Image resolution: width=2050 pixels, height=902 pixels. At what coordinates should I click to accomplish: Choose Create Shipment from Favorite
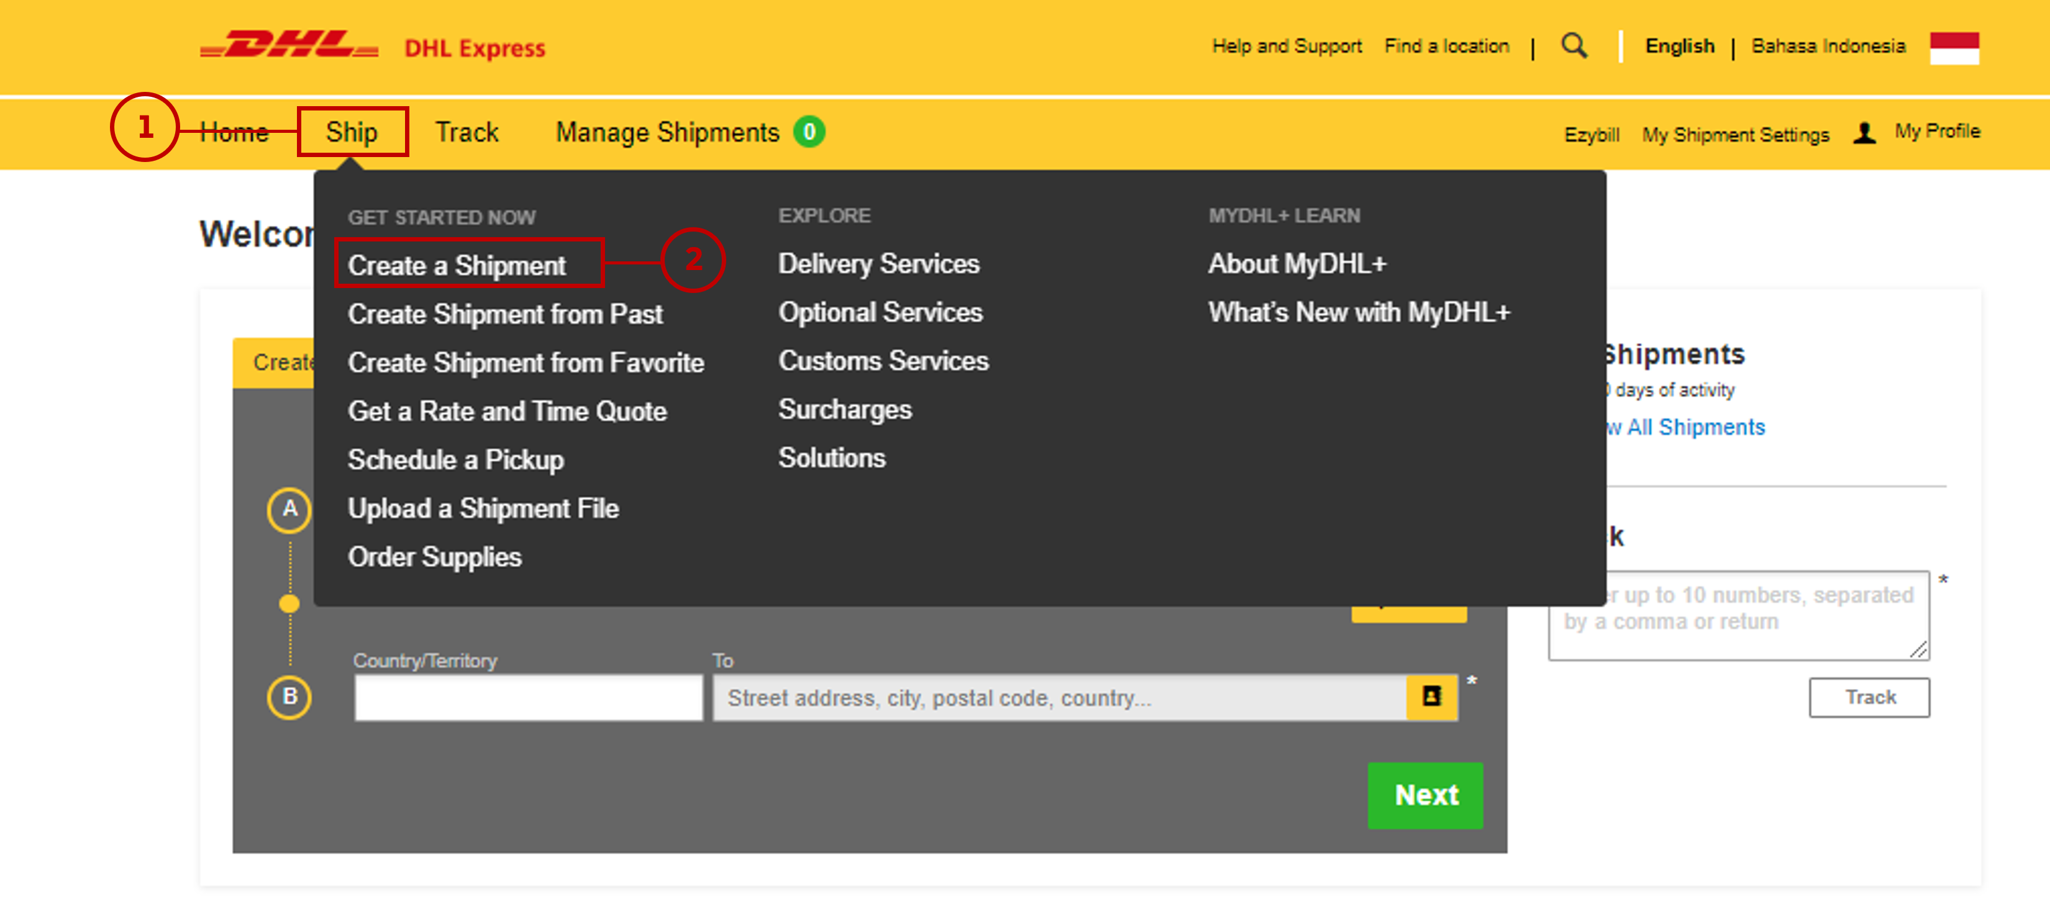(x=526, y=363)
